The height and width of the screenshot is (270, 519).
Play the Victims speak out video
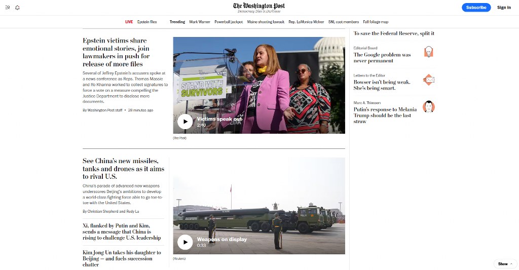tap(185, 122)
